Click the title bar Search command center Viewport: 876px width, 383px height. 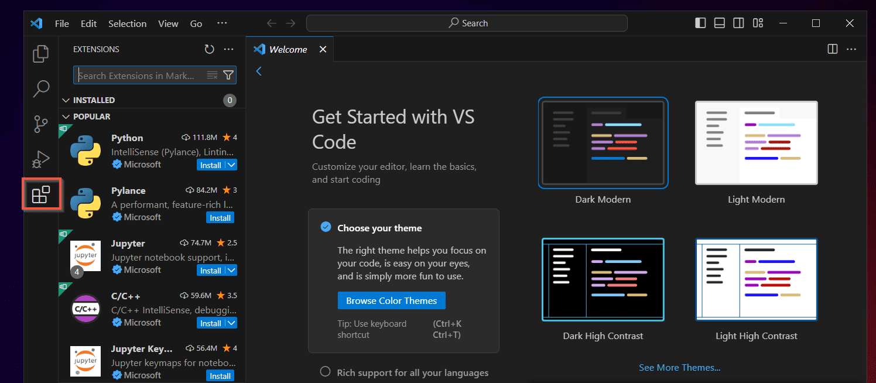[467, 23]
